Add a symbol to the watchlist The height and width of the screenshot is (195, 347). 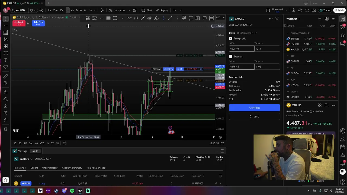pyautogui.click(x=320, y=19)
